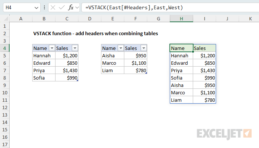Click cell 'Priya' in the East table
The image size is (259, 148).
pos(44,70)
